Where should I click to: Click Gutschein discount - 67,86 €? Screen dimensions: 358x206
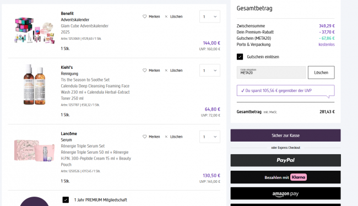pos(327,38)
